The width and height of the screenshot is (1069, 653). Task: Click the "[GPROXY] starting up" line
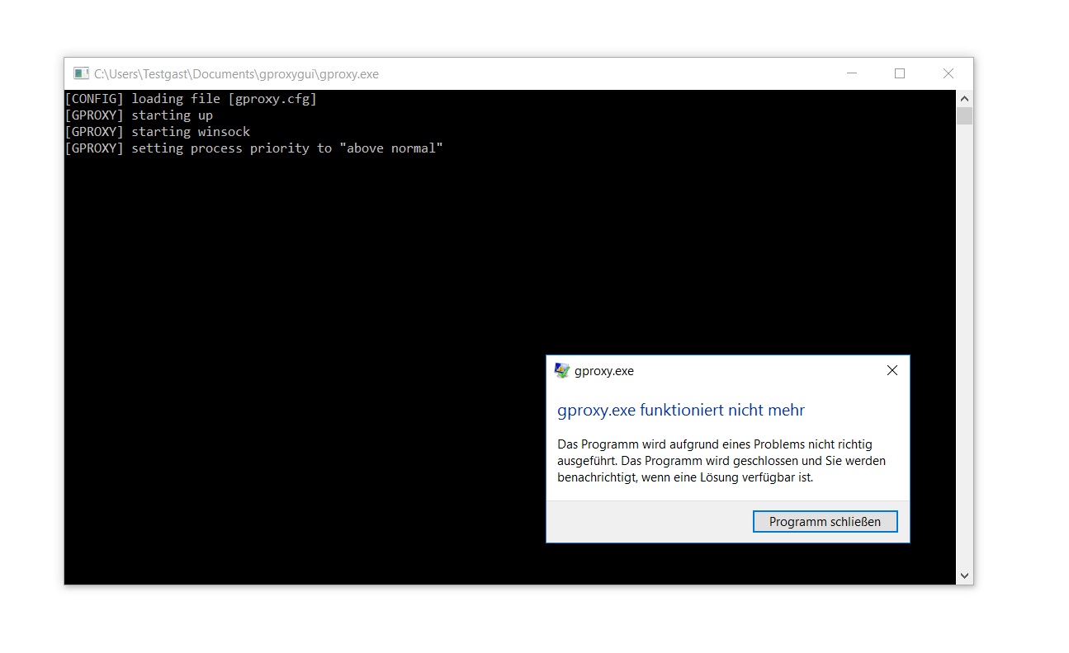[x=139, y=115]
